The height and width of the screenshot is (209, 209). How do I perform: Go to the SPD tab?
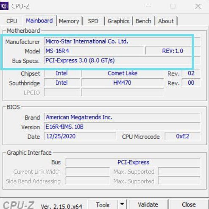[93, 21]
